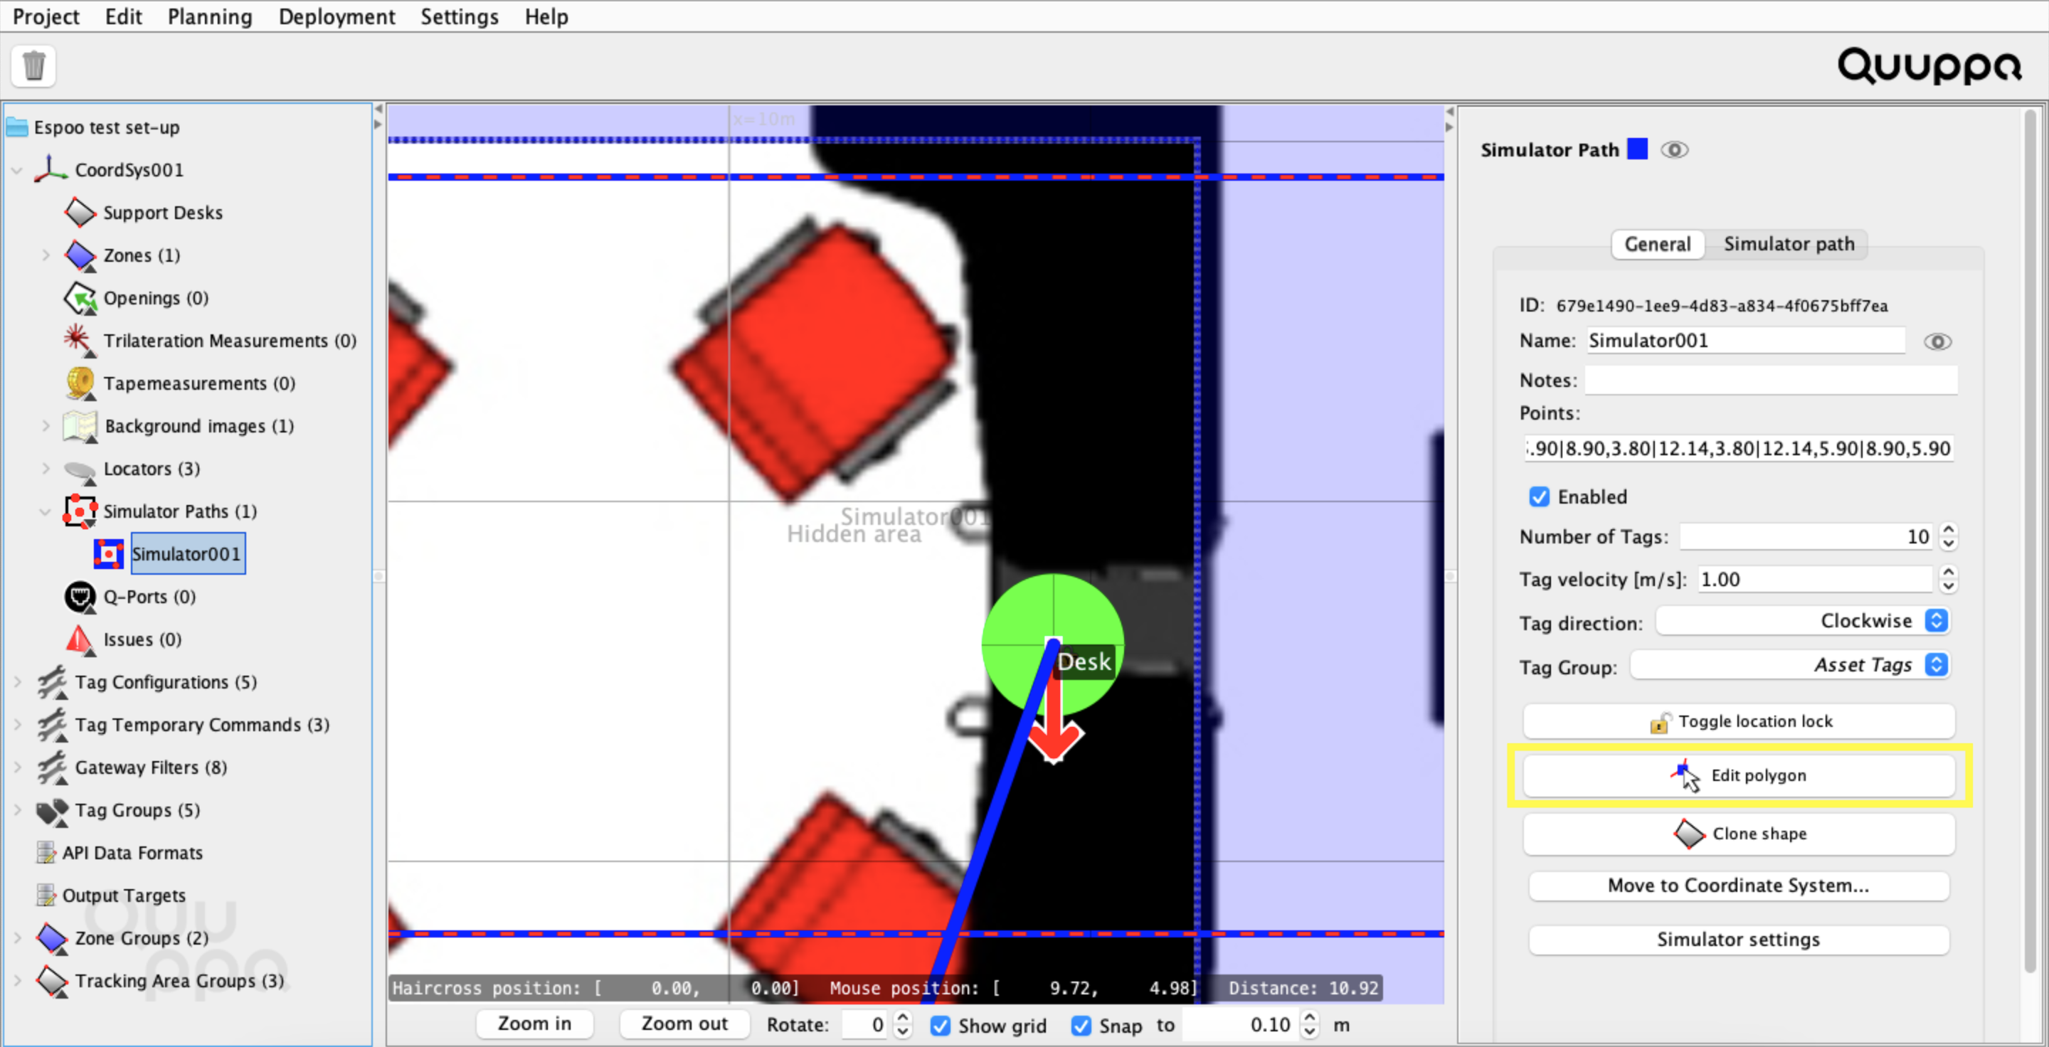Toggle eye icon beside Name field
2049x1047 pixels.
1937,342
